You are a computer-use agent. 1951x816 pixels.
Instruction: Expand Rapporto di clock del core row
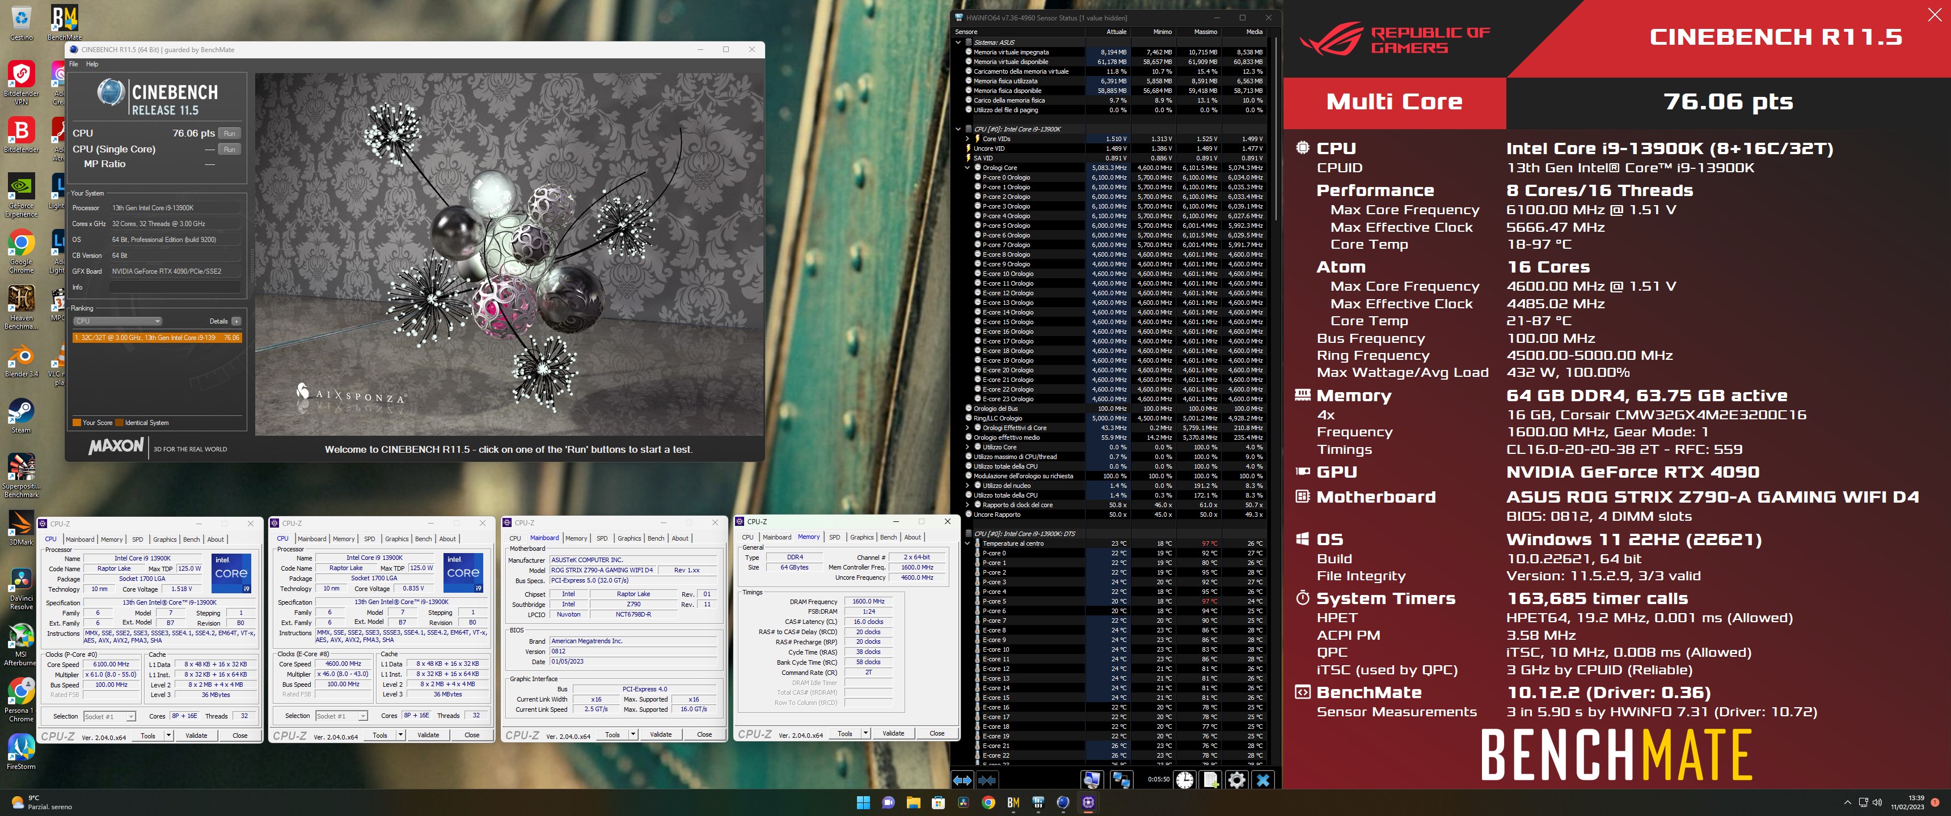967,505
